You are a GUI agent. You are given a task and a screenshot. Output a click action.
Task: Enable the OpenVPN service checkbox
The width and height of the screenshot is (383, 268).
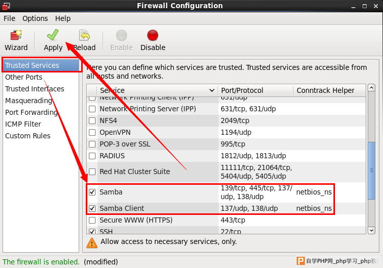(92, 132)
